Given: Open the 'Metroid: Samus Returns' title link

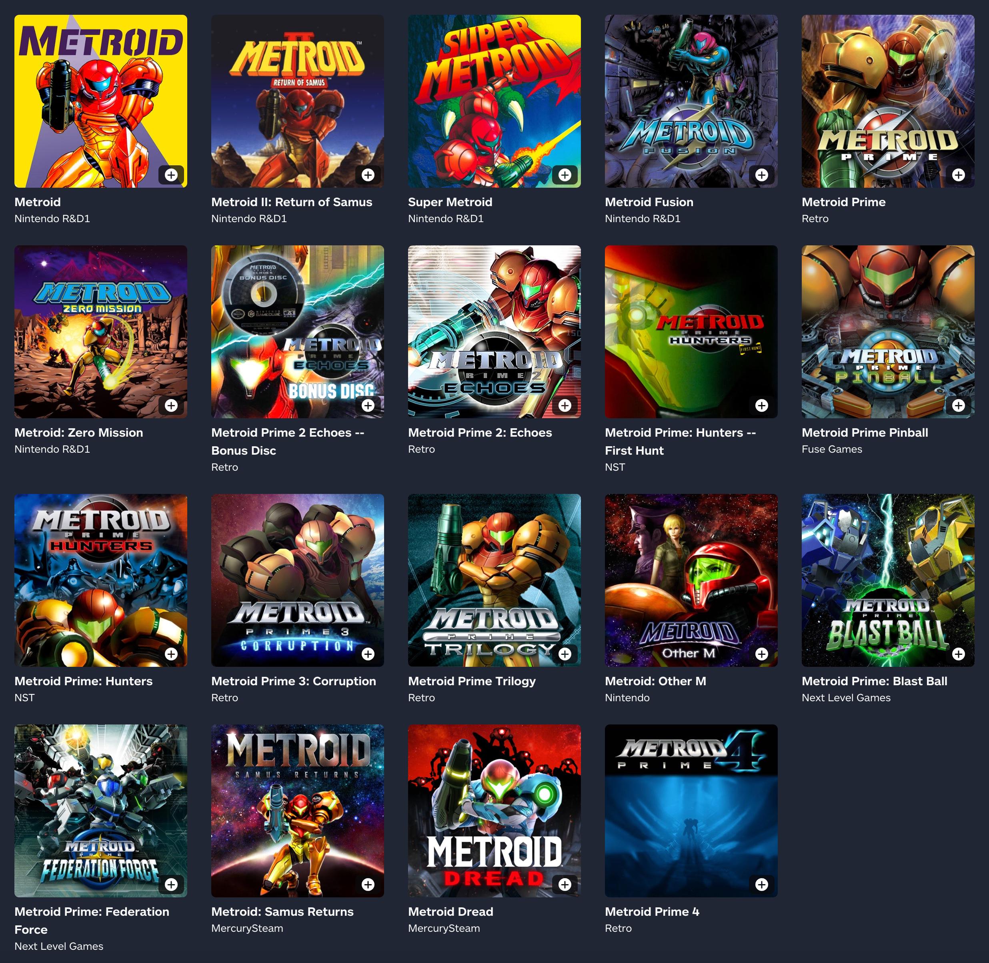Looking at the screenshot, I should pos(282,912).
